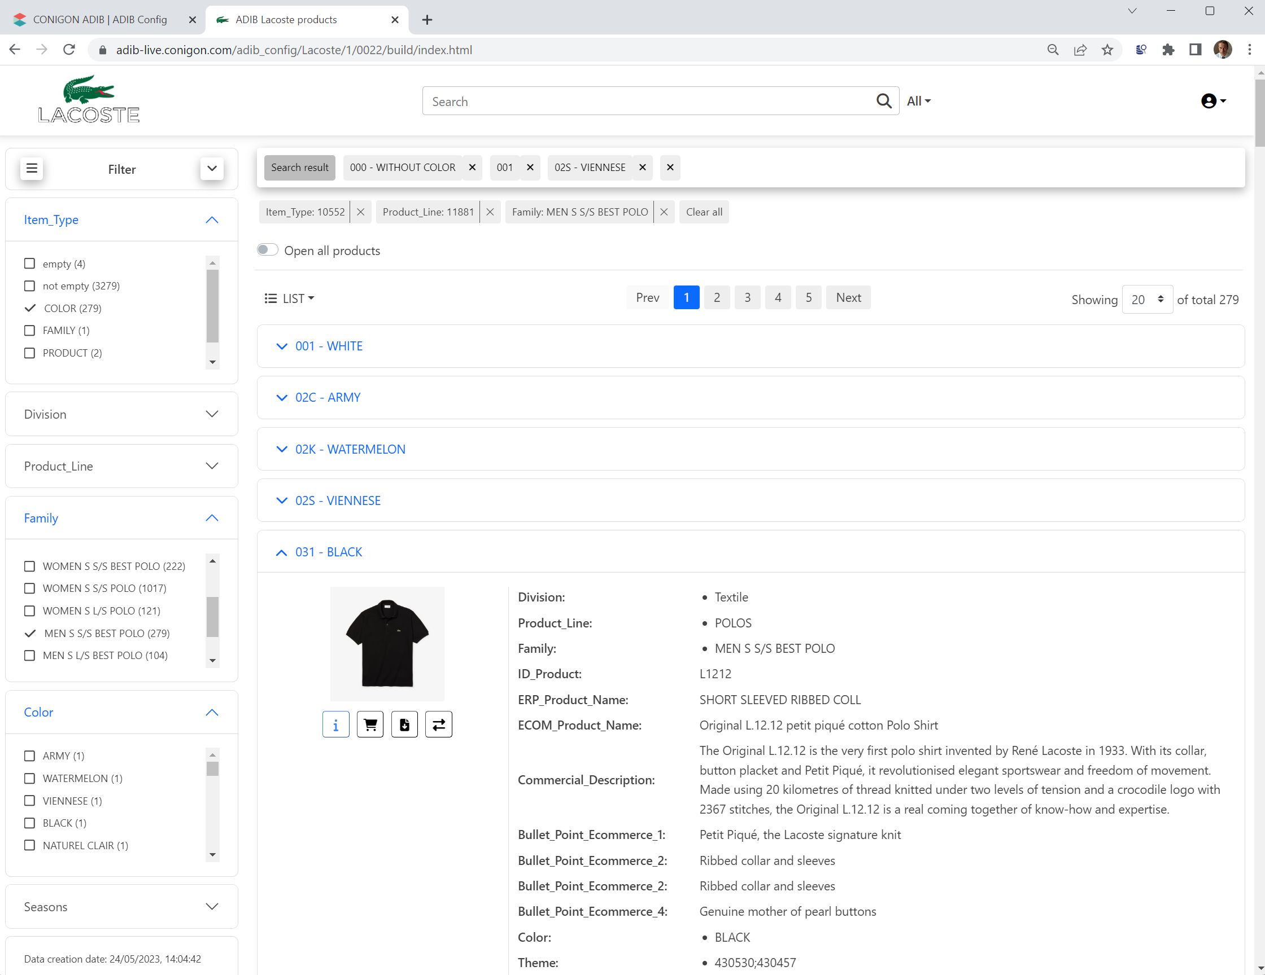
Task: Check the not empty (3279) checkbox
Action: 29,286
